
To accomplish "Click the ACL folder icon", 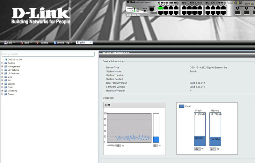I will tap(6, 80).
